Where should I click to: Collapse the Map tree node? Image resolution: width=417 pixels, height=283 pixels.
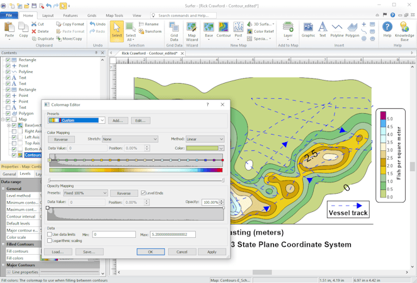[3, 119]
